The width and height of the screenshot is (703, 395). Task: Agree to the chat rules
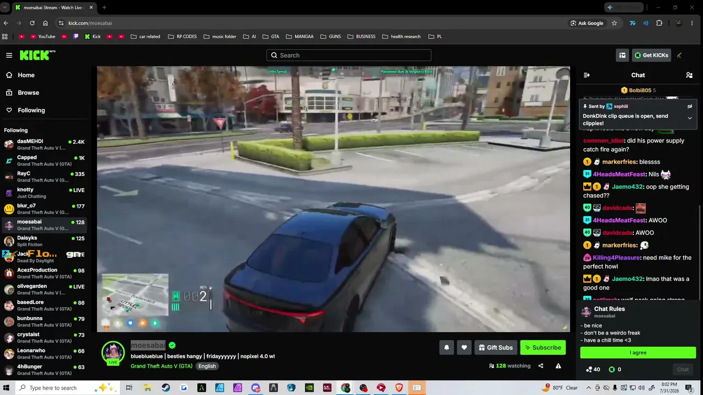[638, 353]
